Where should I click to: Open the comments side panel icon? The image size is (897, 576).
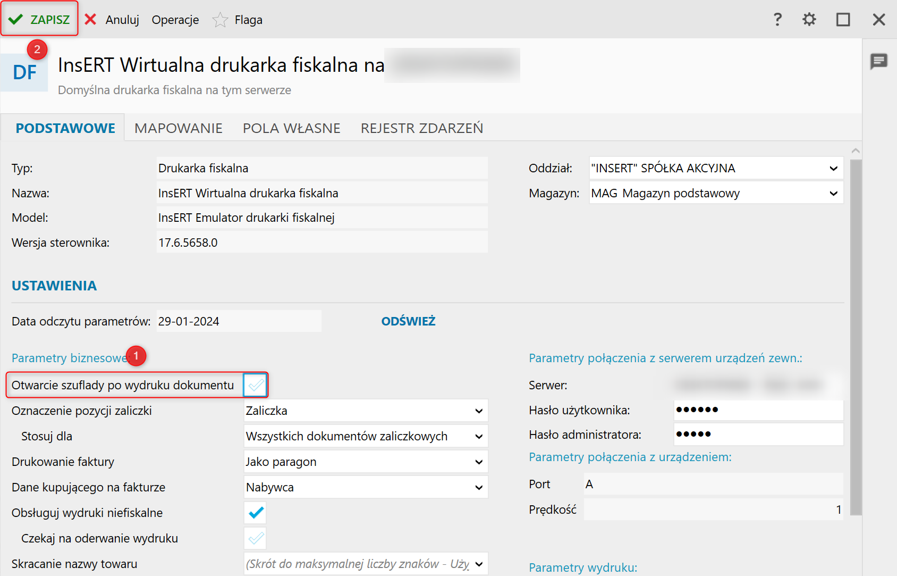coord(879,61)
